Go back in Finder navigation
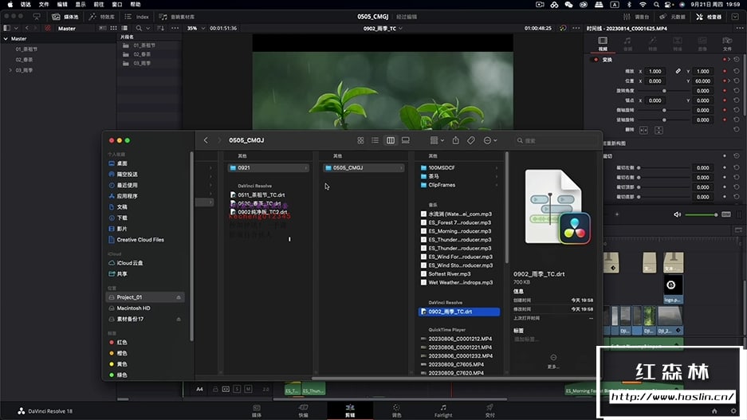The image size is (747, 420). tap(206, 140)
